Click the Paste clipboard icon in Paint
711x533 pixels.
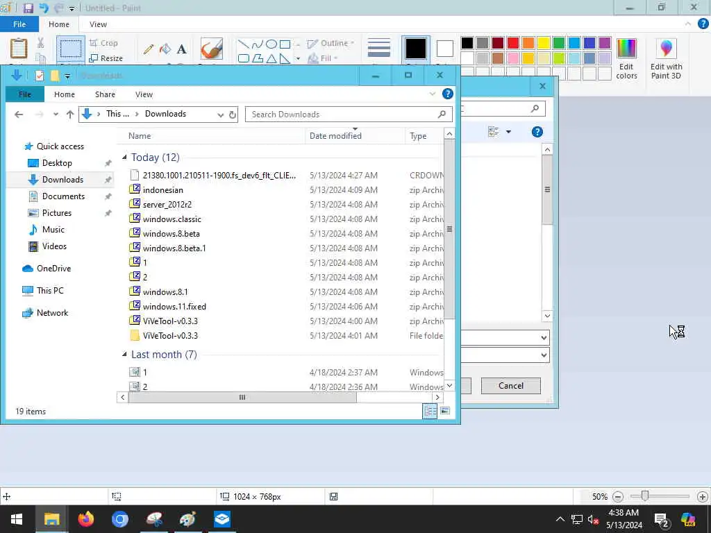(x=19, y=49)
